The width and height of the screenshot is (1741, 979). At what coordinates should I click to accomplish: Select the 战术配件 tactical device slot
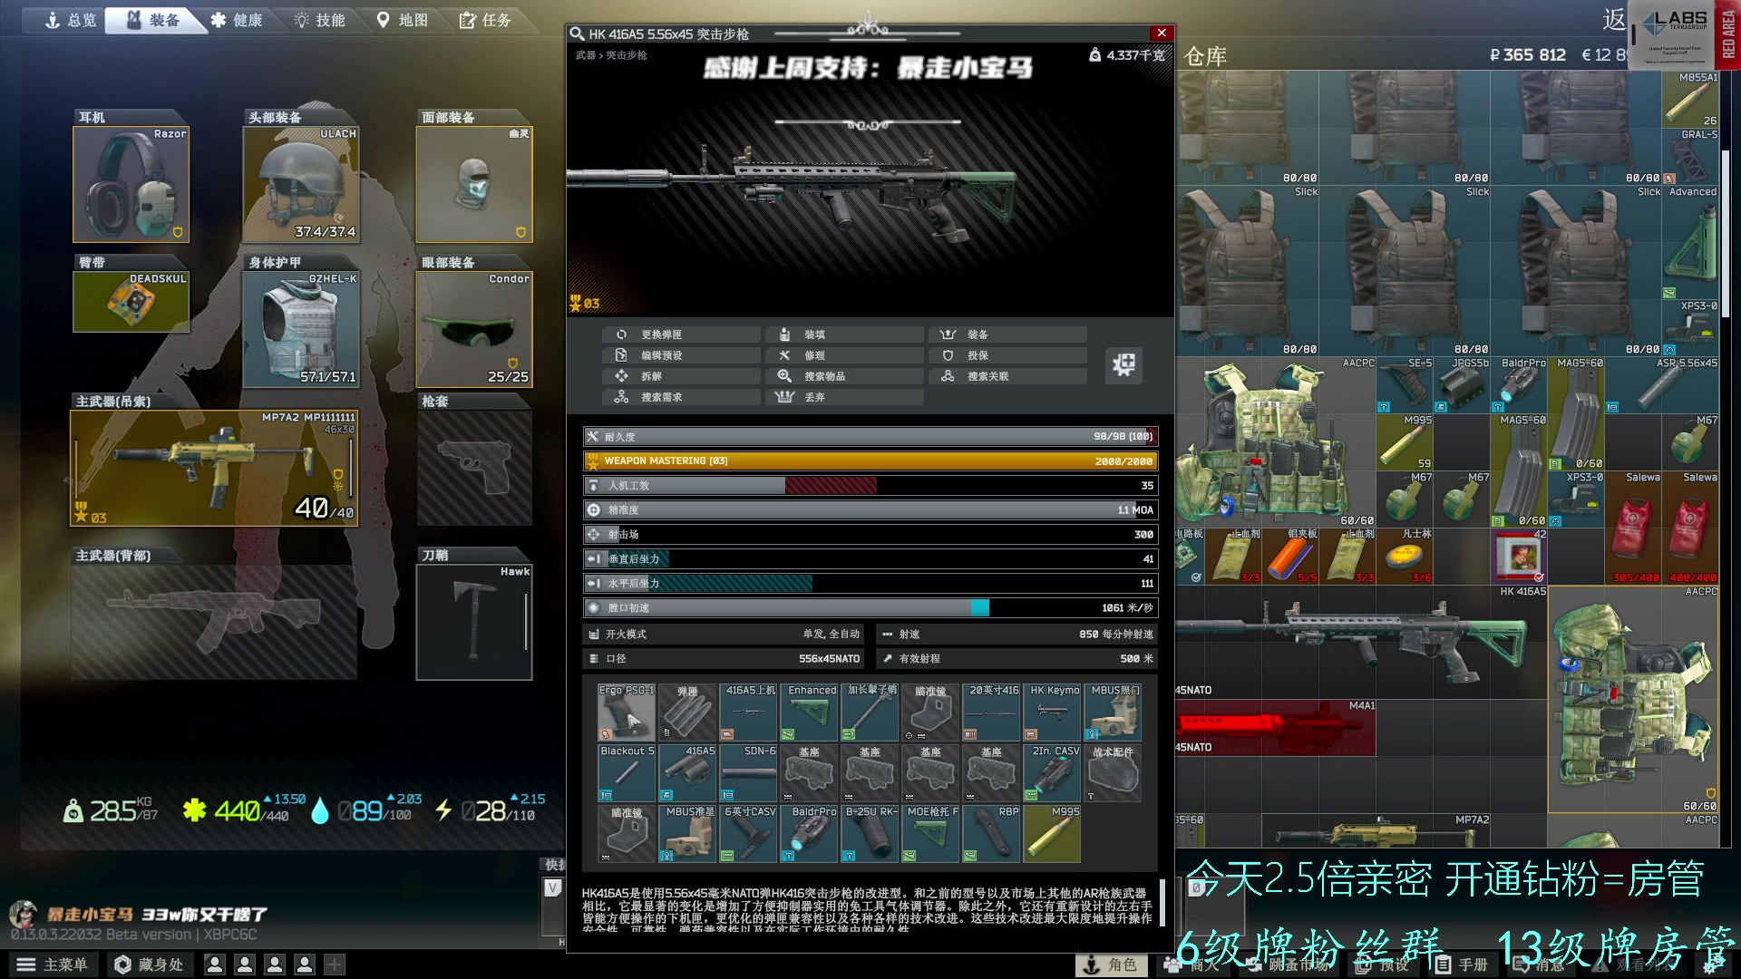click(x=1113, y=773)
